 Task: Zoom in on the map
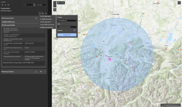coord(55,3)
